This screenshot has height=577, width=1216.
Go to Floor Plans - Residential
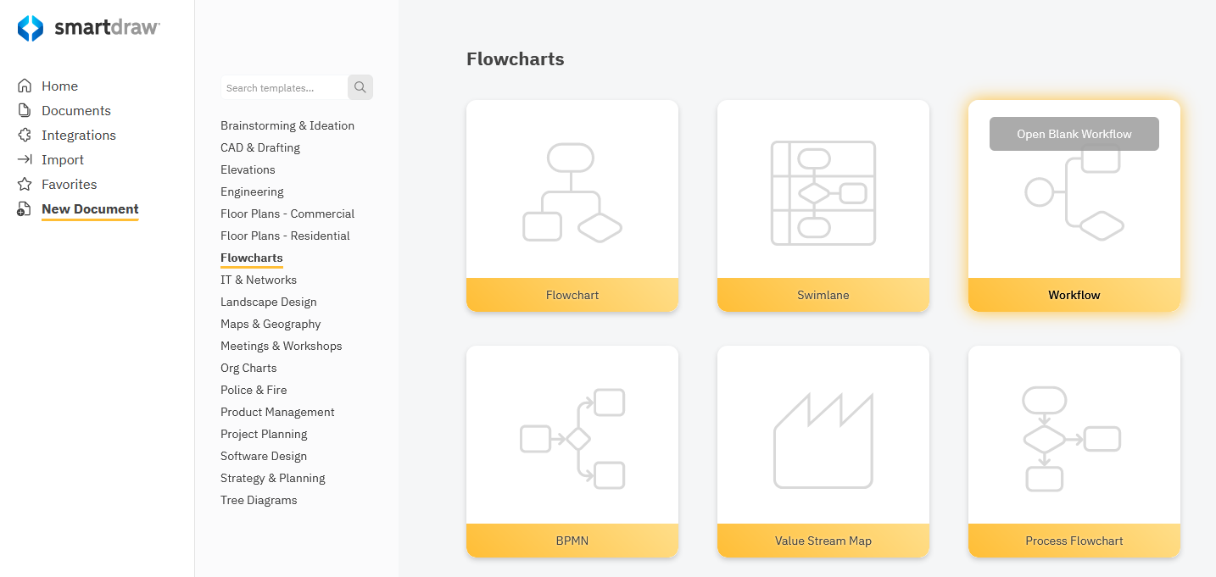(x=285, y=236)
